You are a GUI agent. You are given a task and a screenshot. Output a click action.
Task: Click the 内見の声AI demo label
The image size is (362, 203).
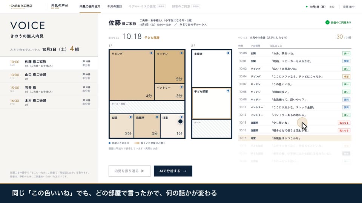pyautogui.click(x=60, y=6)
